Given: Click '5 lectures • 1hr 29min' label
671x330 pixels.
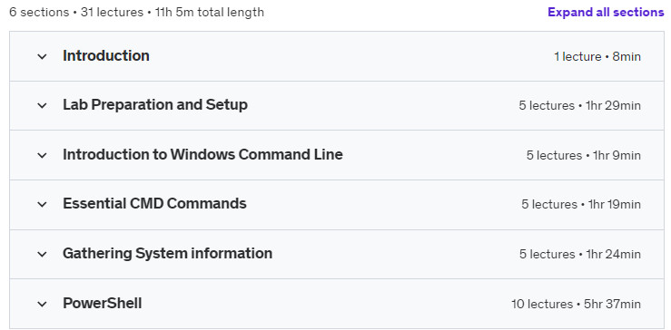Looking at the screenshot, I should [x=580, y=105].
